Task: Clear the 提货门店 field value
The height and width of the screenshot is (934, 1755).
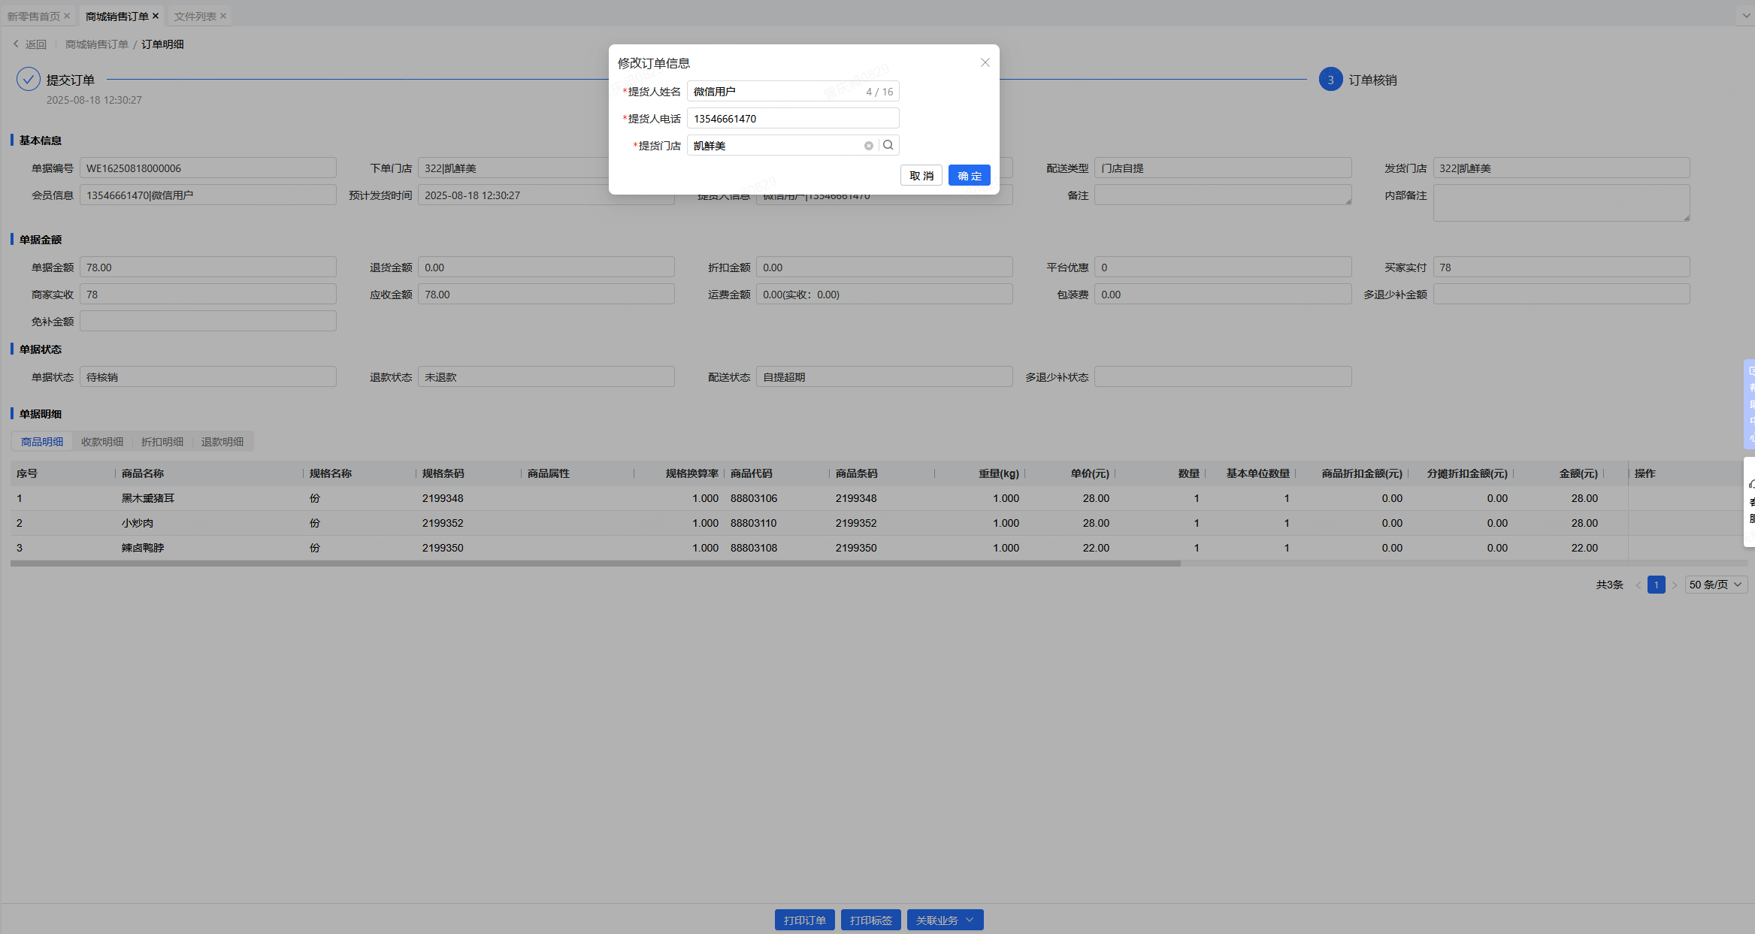Action: pos(868,146)
